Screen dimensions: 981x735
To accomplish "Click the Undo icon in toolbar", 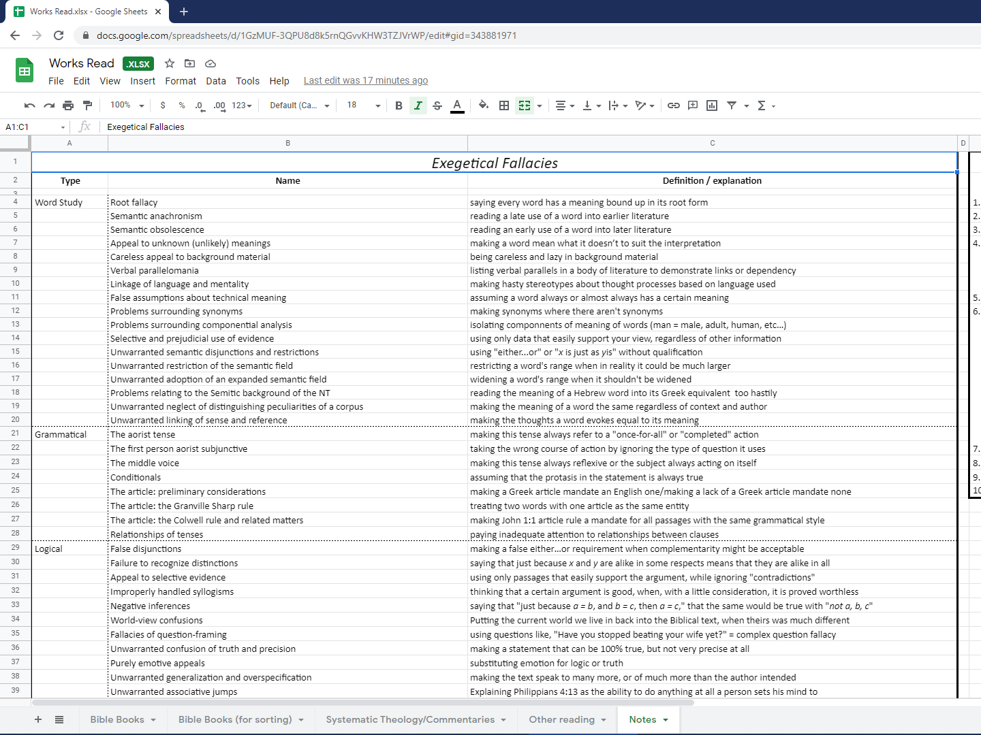I will (x=29, y=105).
